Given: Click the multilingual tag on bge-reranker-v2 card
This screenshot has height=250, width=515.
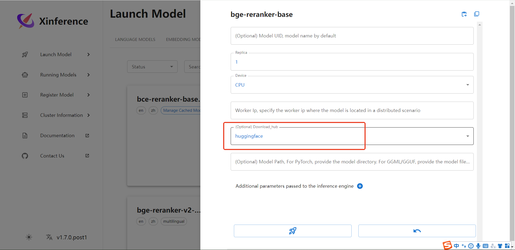Looking at the screenshot, I should 174,221.
